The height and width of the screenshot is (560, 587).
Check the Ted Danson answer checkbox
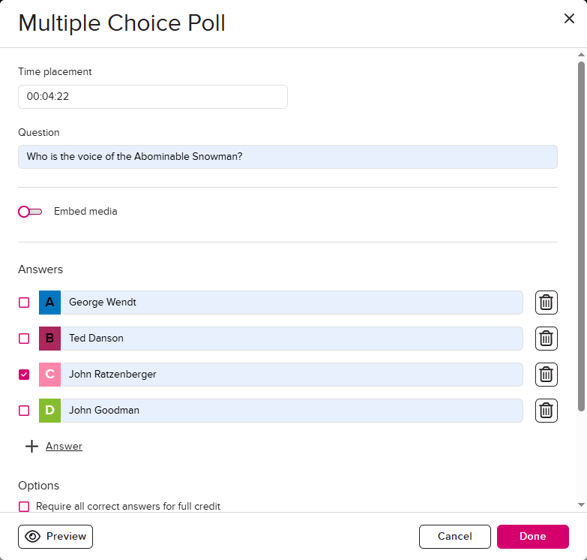pyautogui.click(x=24, y=338)
